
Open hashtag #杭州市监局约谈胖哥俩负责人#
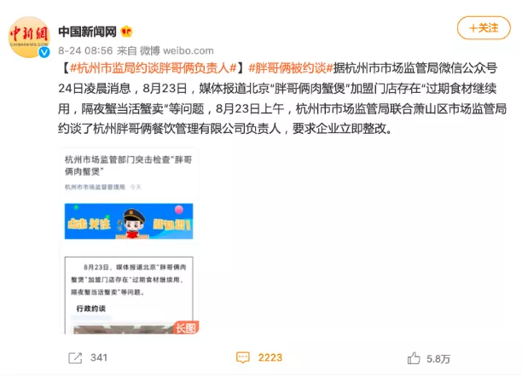click(x=154, y=68)
